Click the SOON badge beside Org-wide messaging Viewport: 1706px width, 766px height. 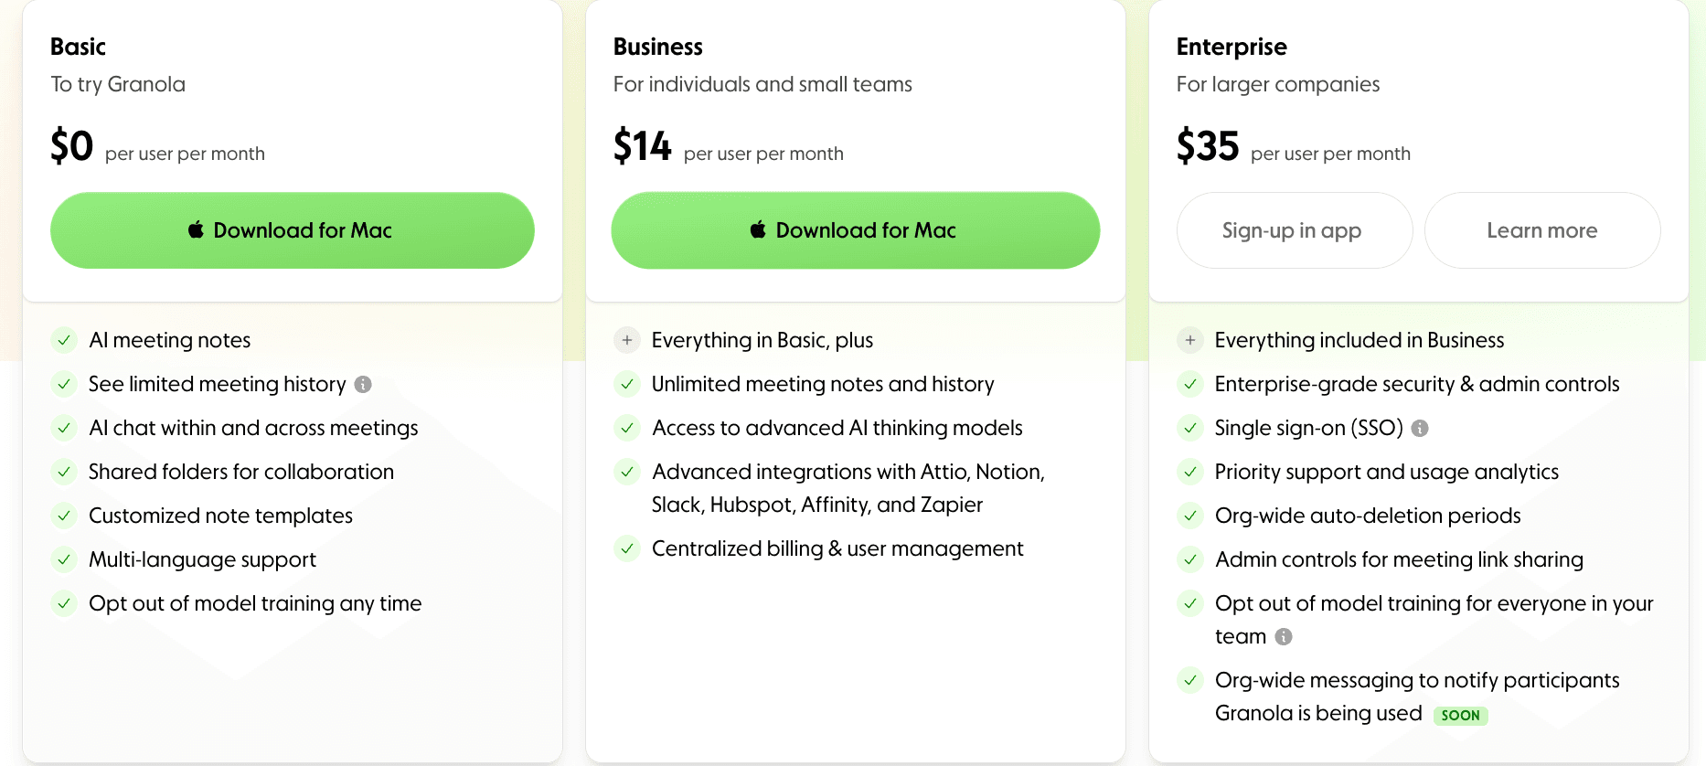tap(1460, 715)
